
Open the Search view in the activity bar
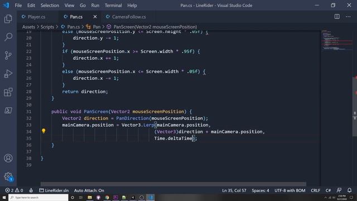point(8,37)
